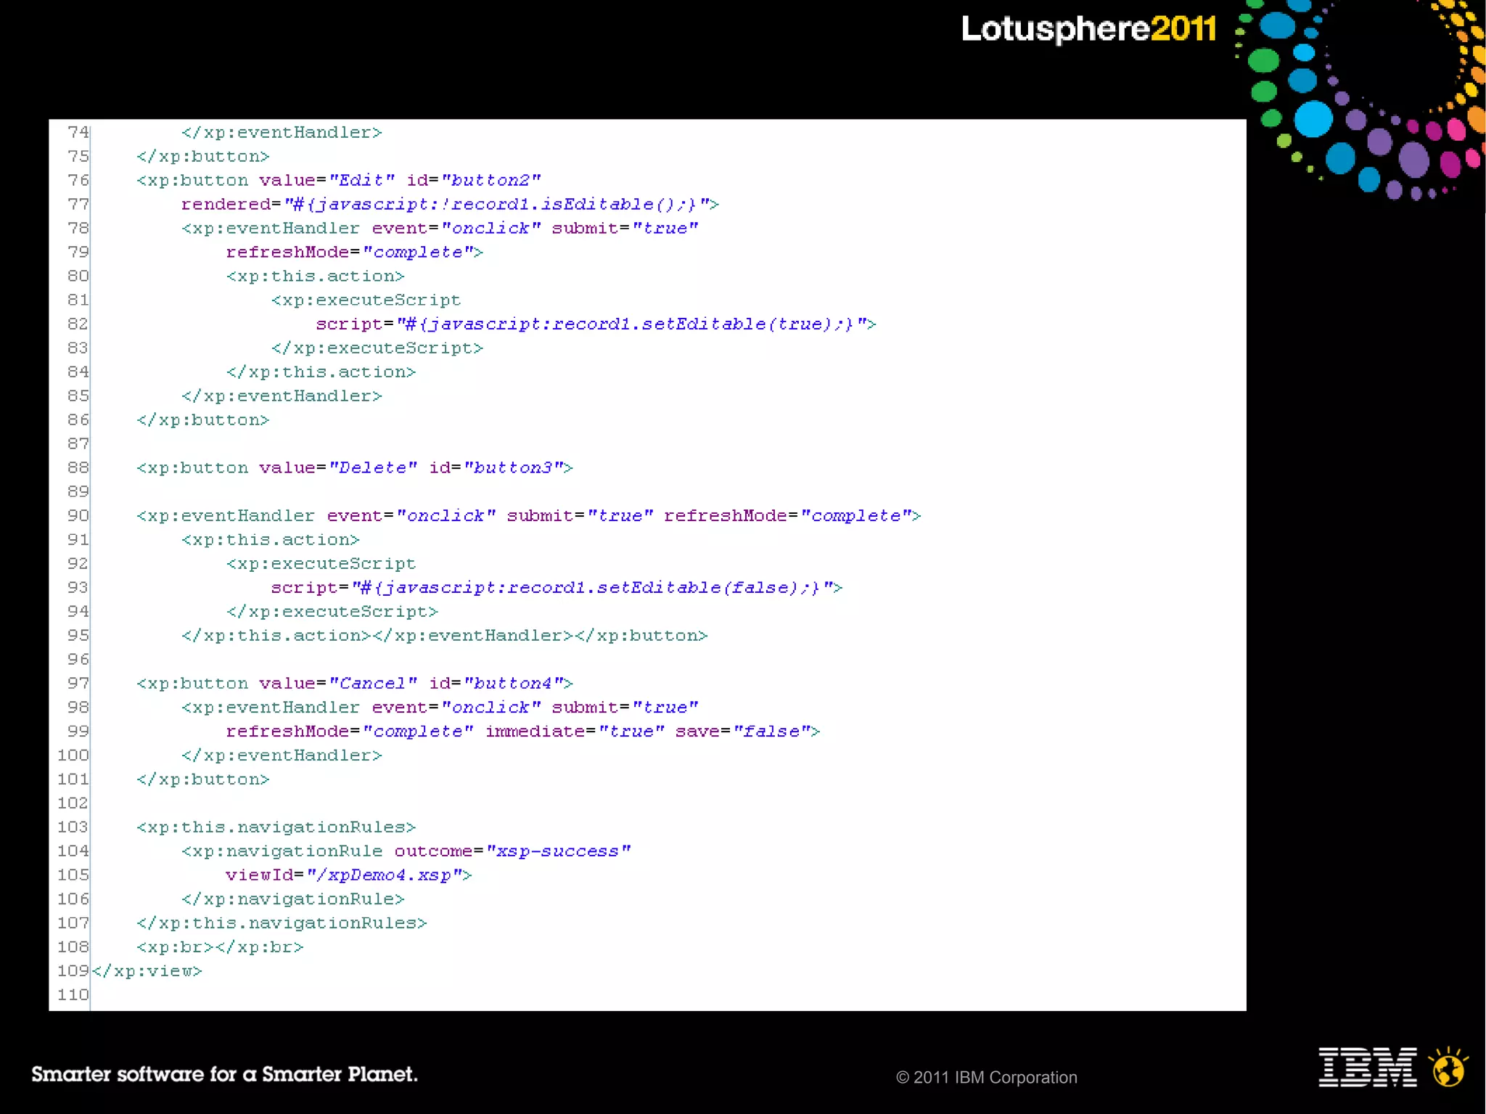
Task: Click line number 76 in the gutter
Action: pos(78,180)
